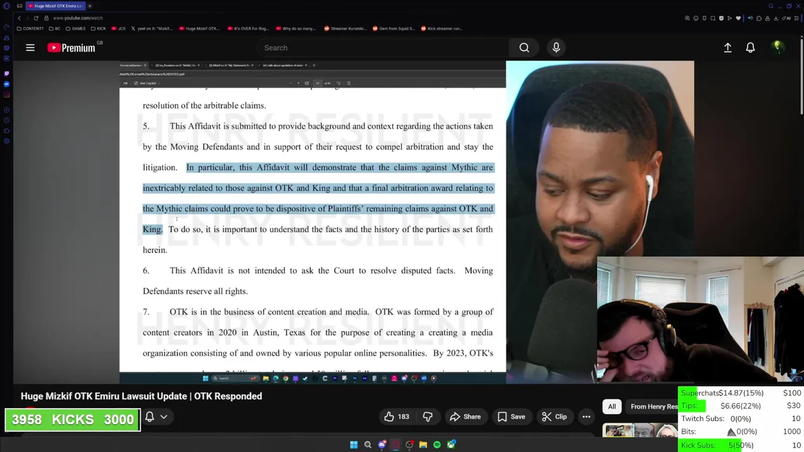Viewport: 804px width, 452px height.
Task: Click the YouTube search field
Action: pos(382,48)
